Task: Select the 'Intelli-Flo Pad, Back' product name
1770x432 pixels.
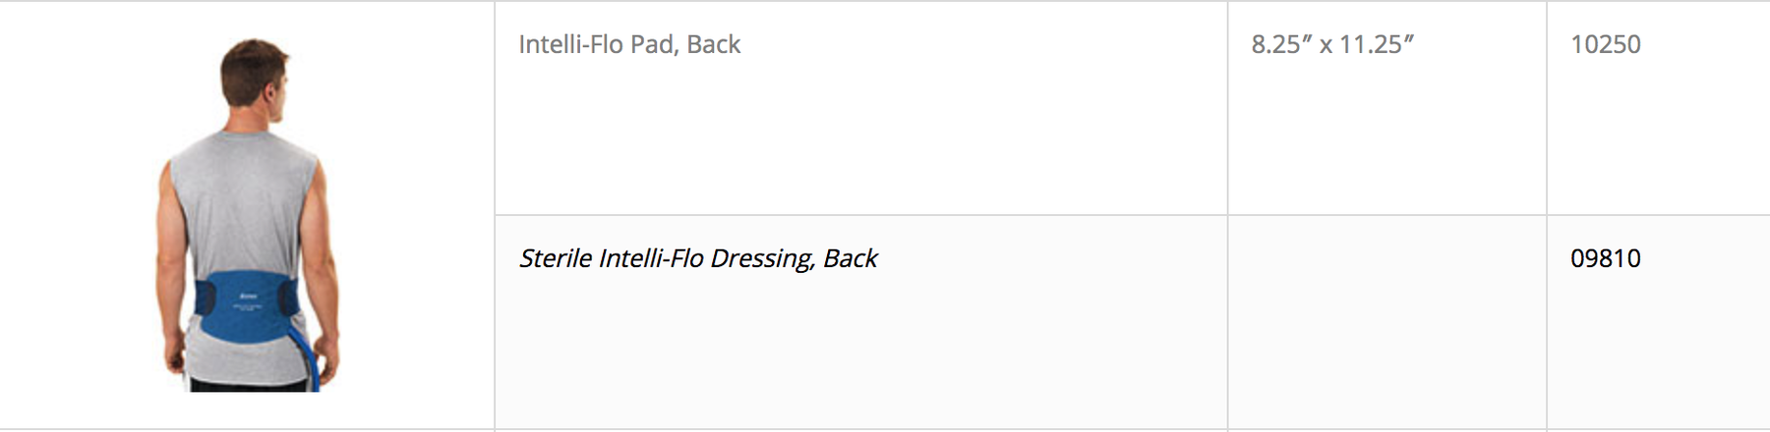Action: pos(629,44)
